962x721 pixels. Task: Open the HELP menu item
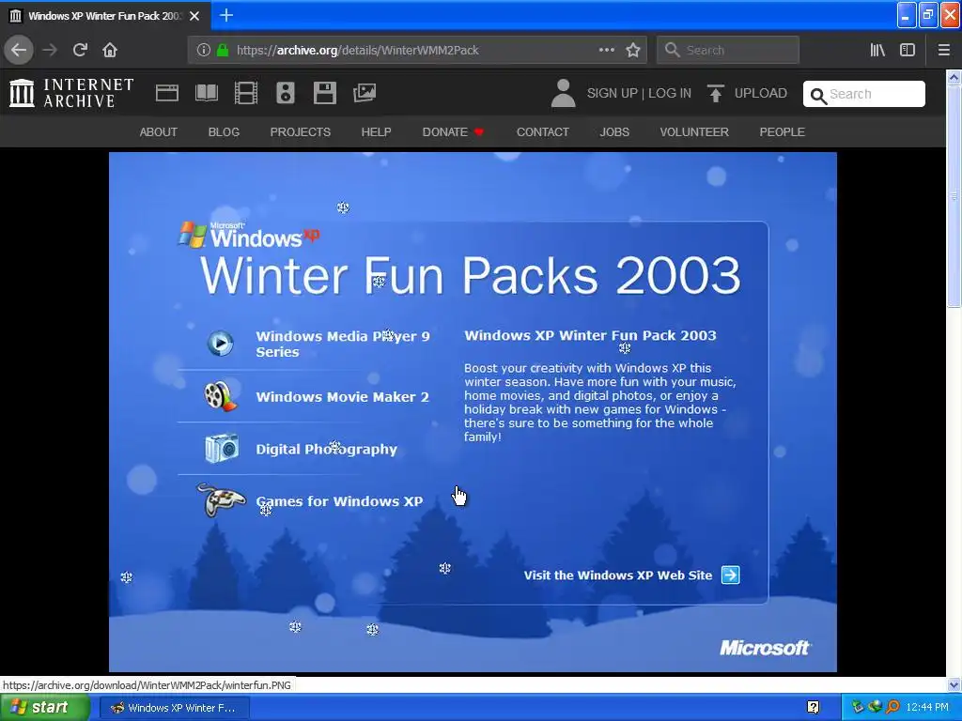376,131
